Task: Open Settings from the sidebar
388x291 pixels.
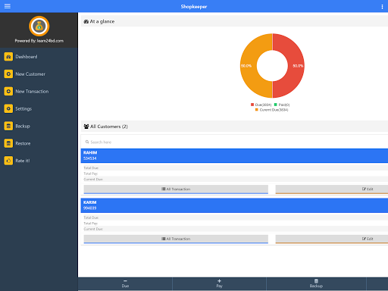Action: [23, 108]
